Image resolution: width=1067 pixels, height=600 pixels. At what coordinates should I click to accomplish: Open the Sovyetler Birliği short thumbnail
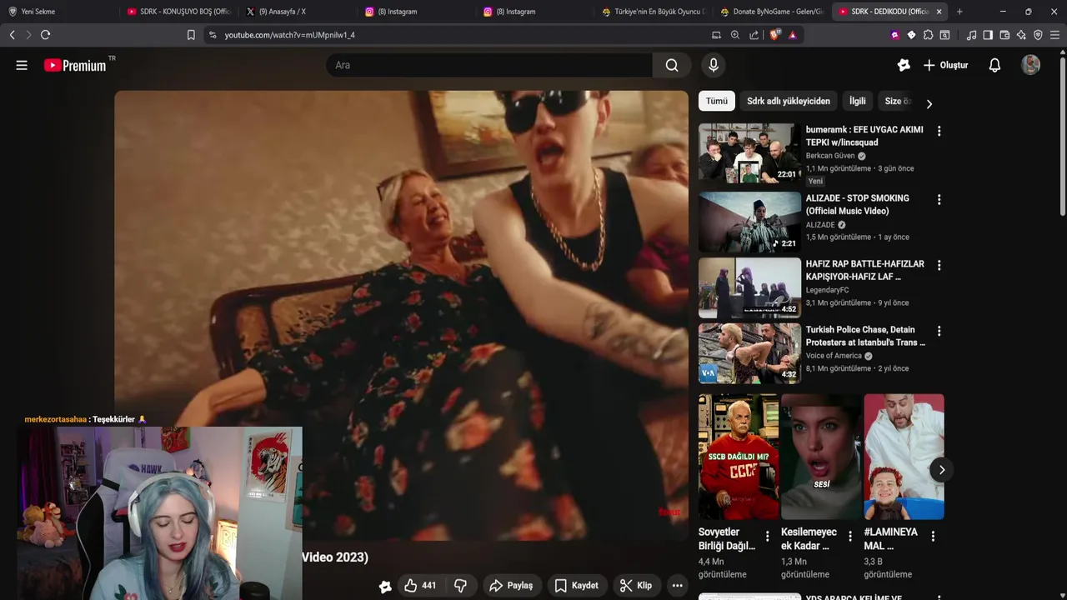739,457
